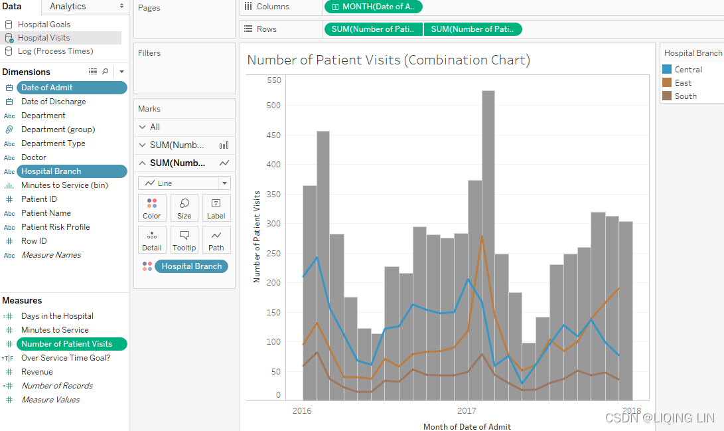
Task: Collapse the SUM(Numb... line marks card
Action: click(x=142, y=163)
